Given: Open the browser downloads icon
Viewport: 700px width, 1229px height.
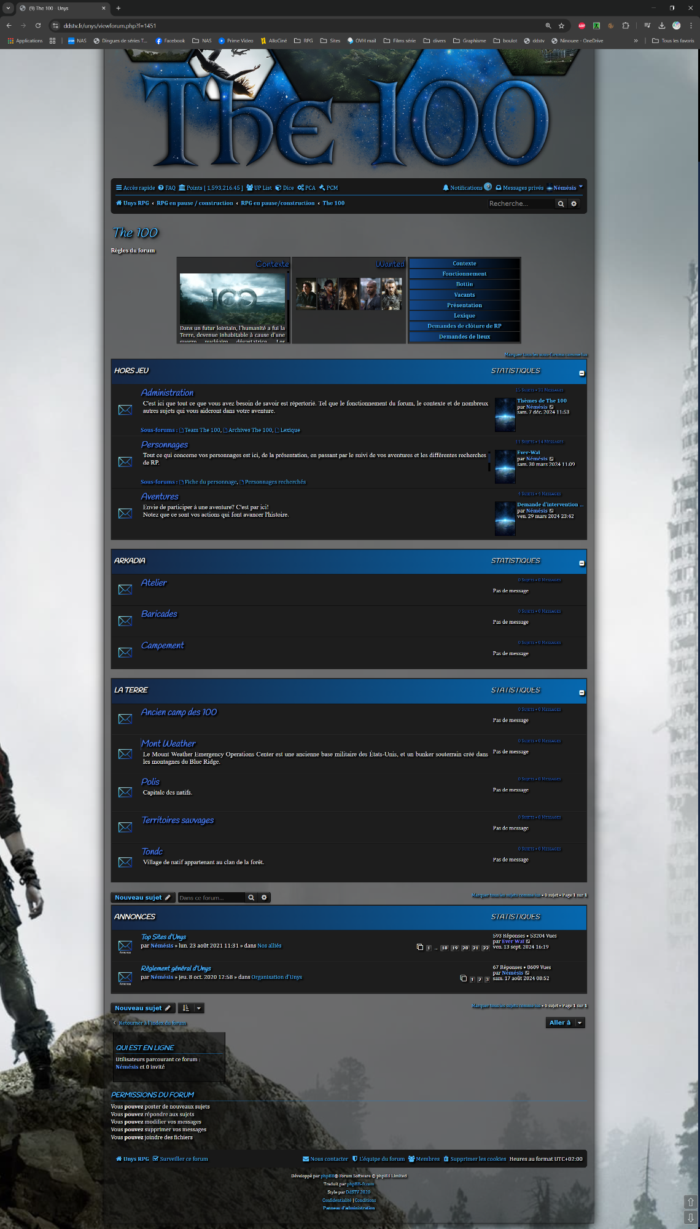Looking at the screenshot, I should [662, 26].
